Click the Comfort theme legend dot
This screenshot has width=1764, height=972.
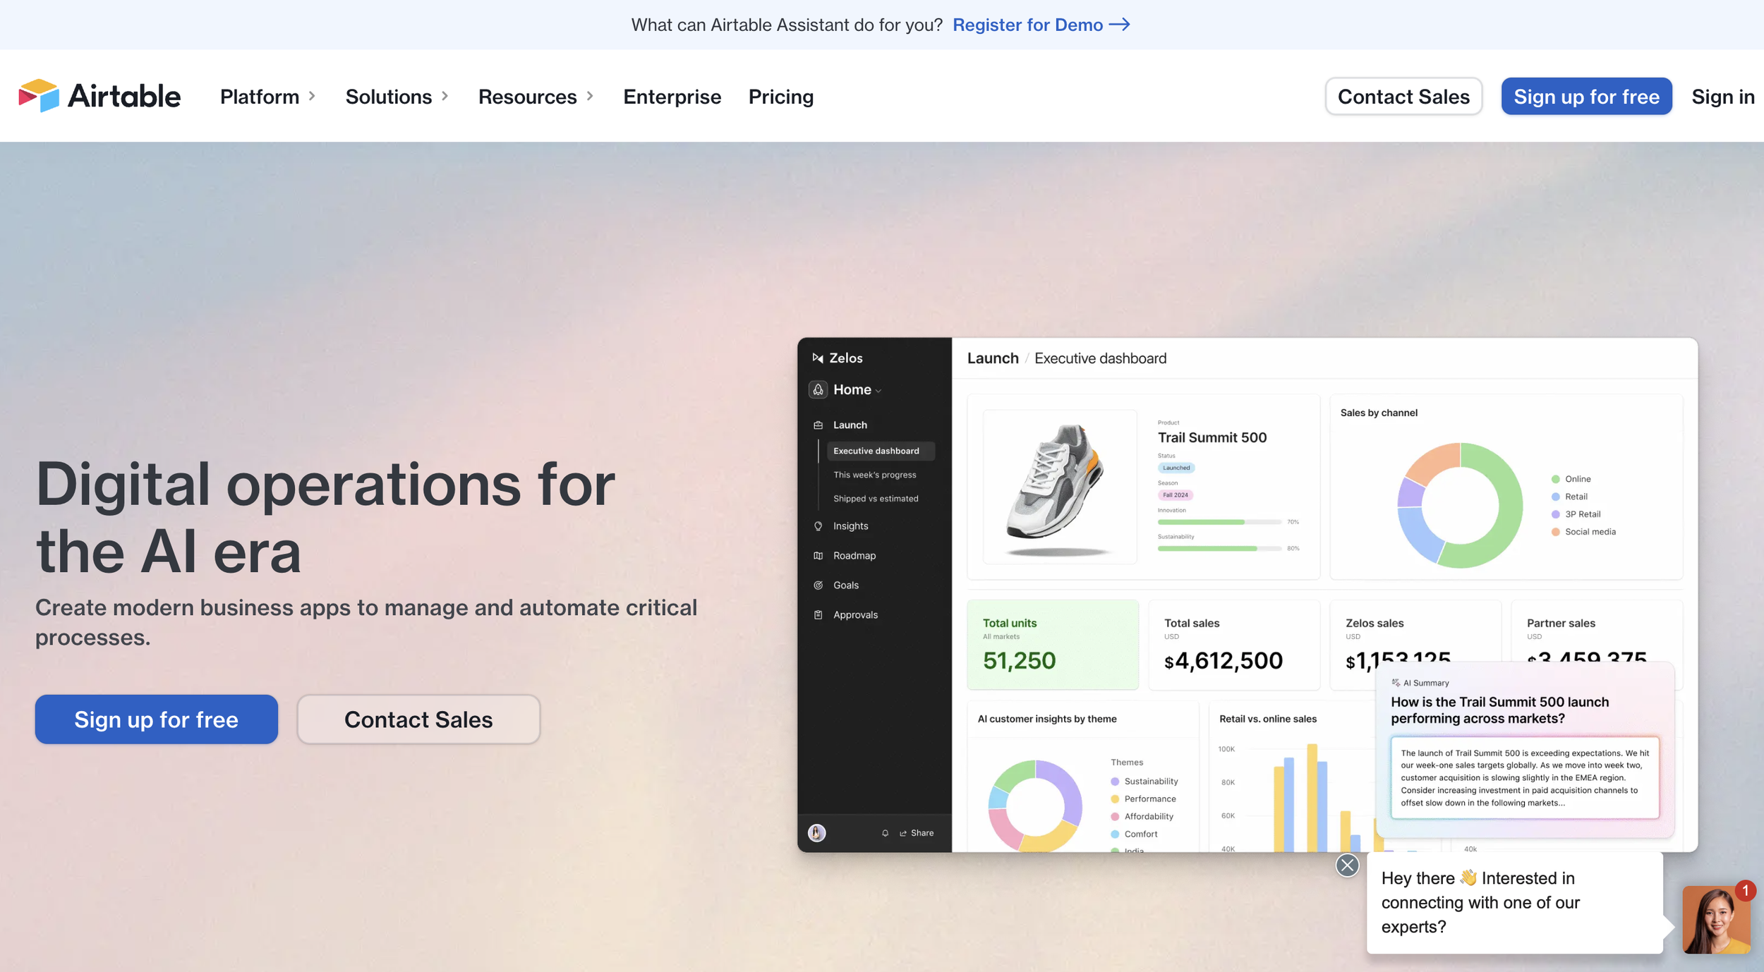coord(1115,834)
